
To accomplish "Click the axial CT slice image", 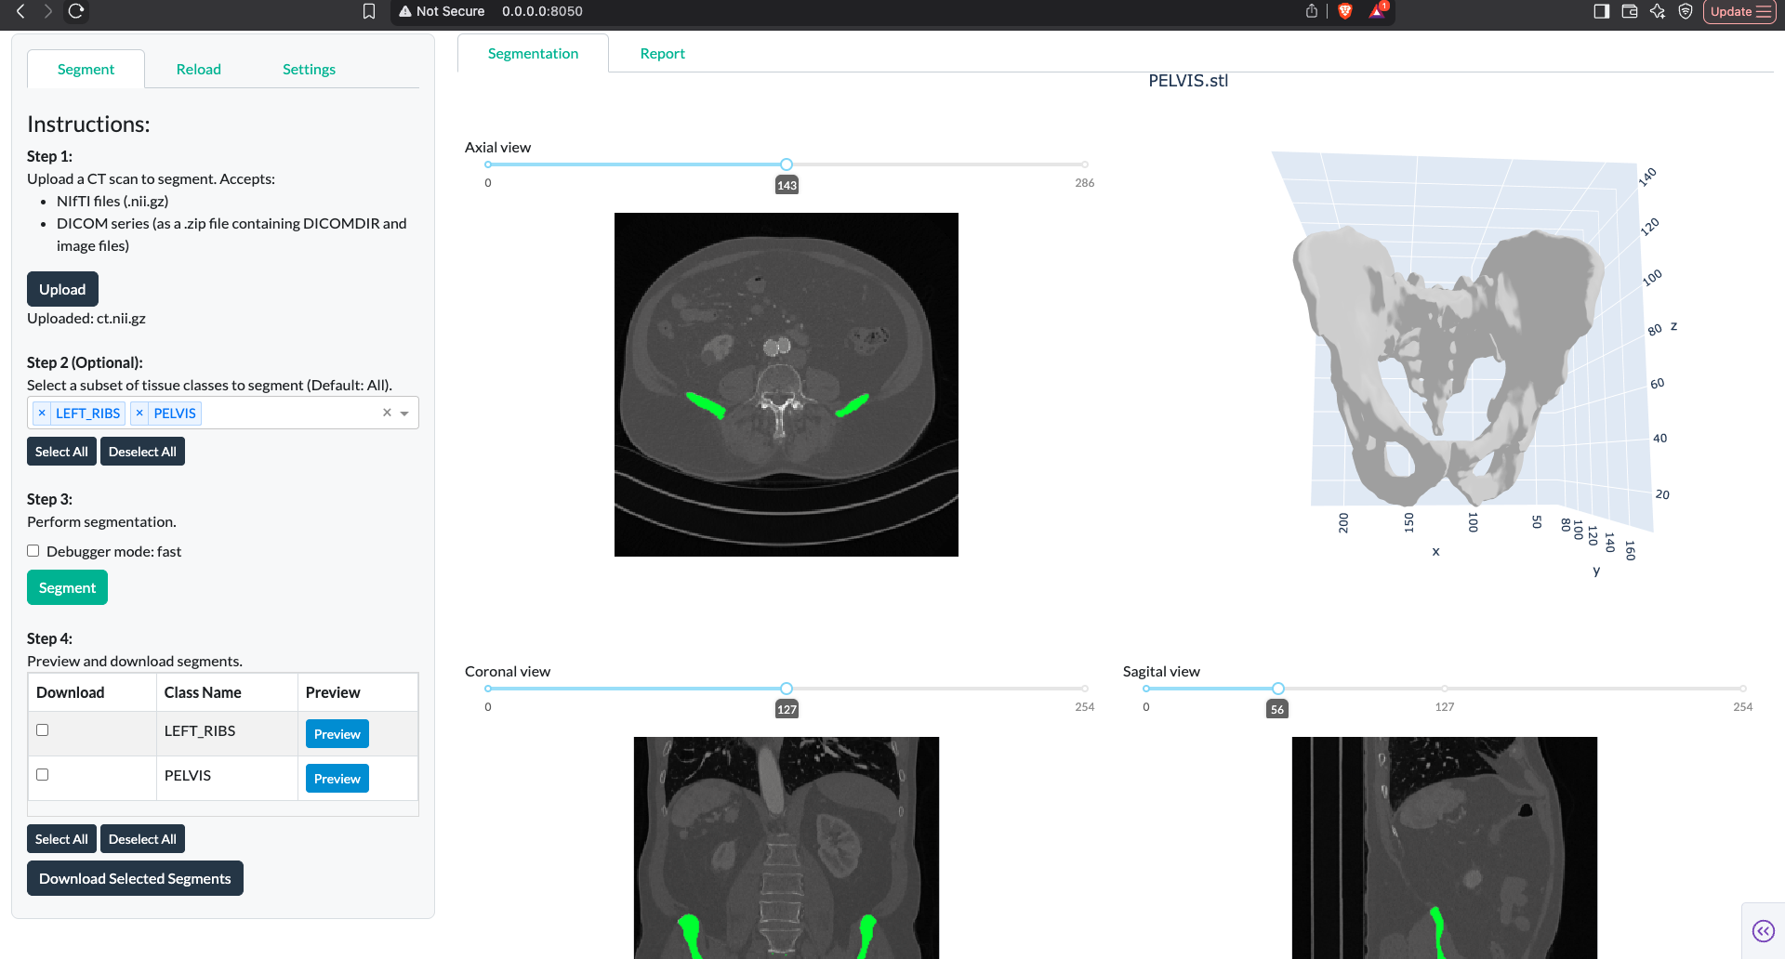I will (786, 385).
